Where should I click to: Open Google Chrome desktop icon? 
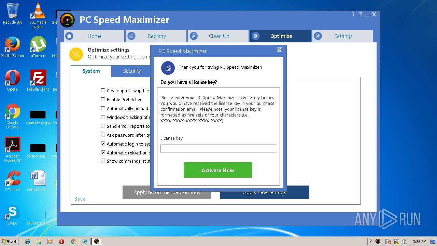[12, 116]
